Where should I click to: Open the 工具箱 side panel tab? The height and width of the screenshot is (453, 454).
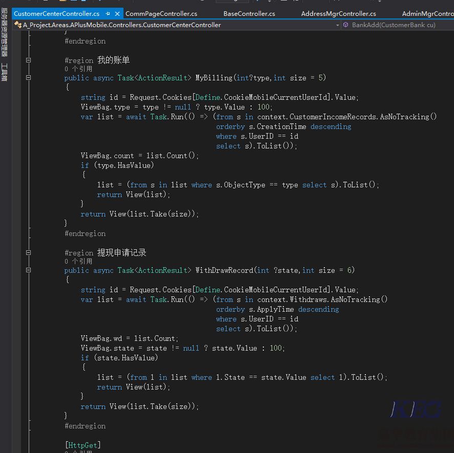(x=4, y=72)
